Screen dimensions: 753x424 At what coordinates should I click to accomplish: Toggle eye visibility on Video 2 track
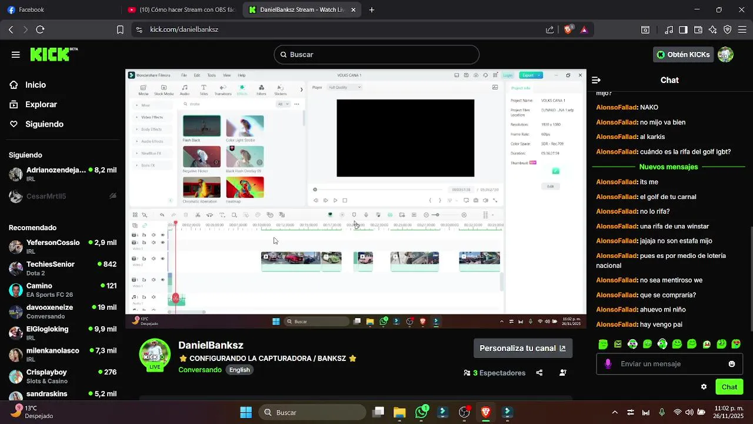[x=163, y=259]
